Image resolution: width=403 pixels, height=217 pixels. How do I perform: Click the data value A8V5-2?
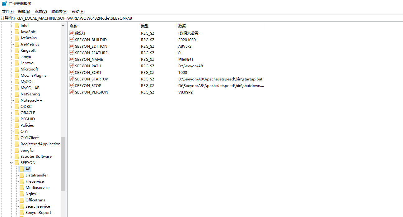click(185, 46)
